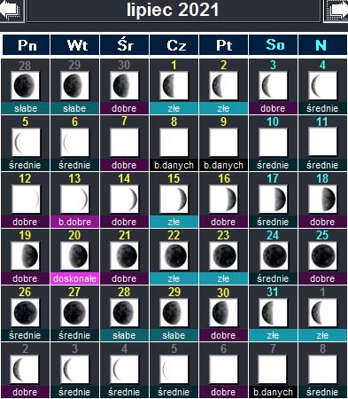Go to next month with right arrow

point(336,11)
